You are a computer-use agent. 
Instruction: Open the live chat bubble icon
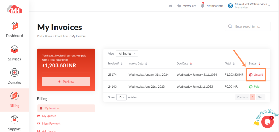click(x=267, y=122)
